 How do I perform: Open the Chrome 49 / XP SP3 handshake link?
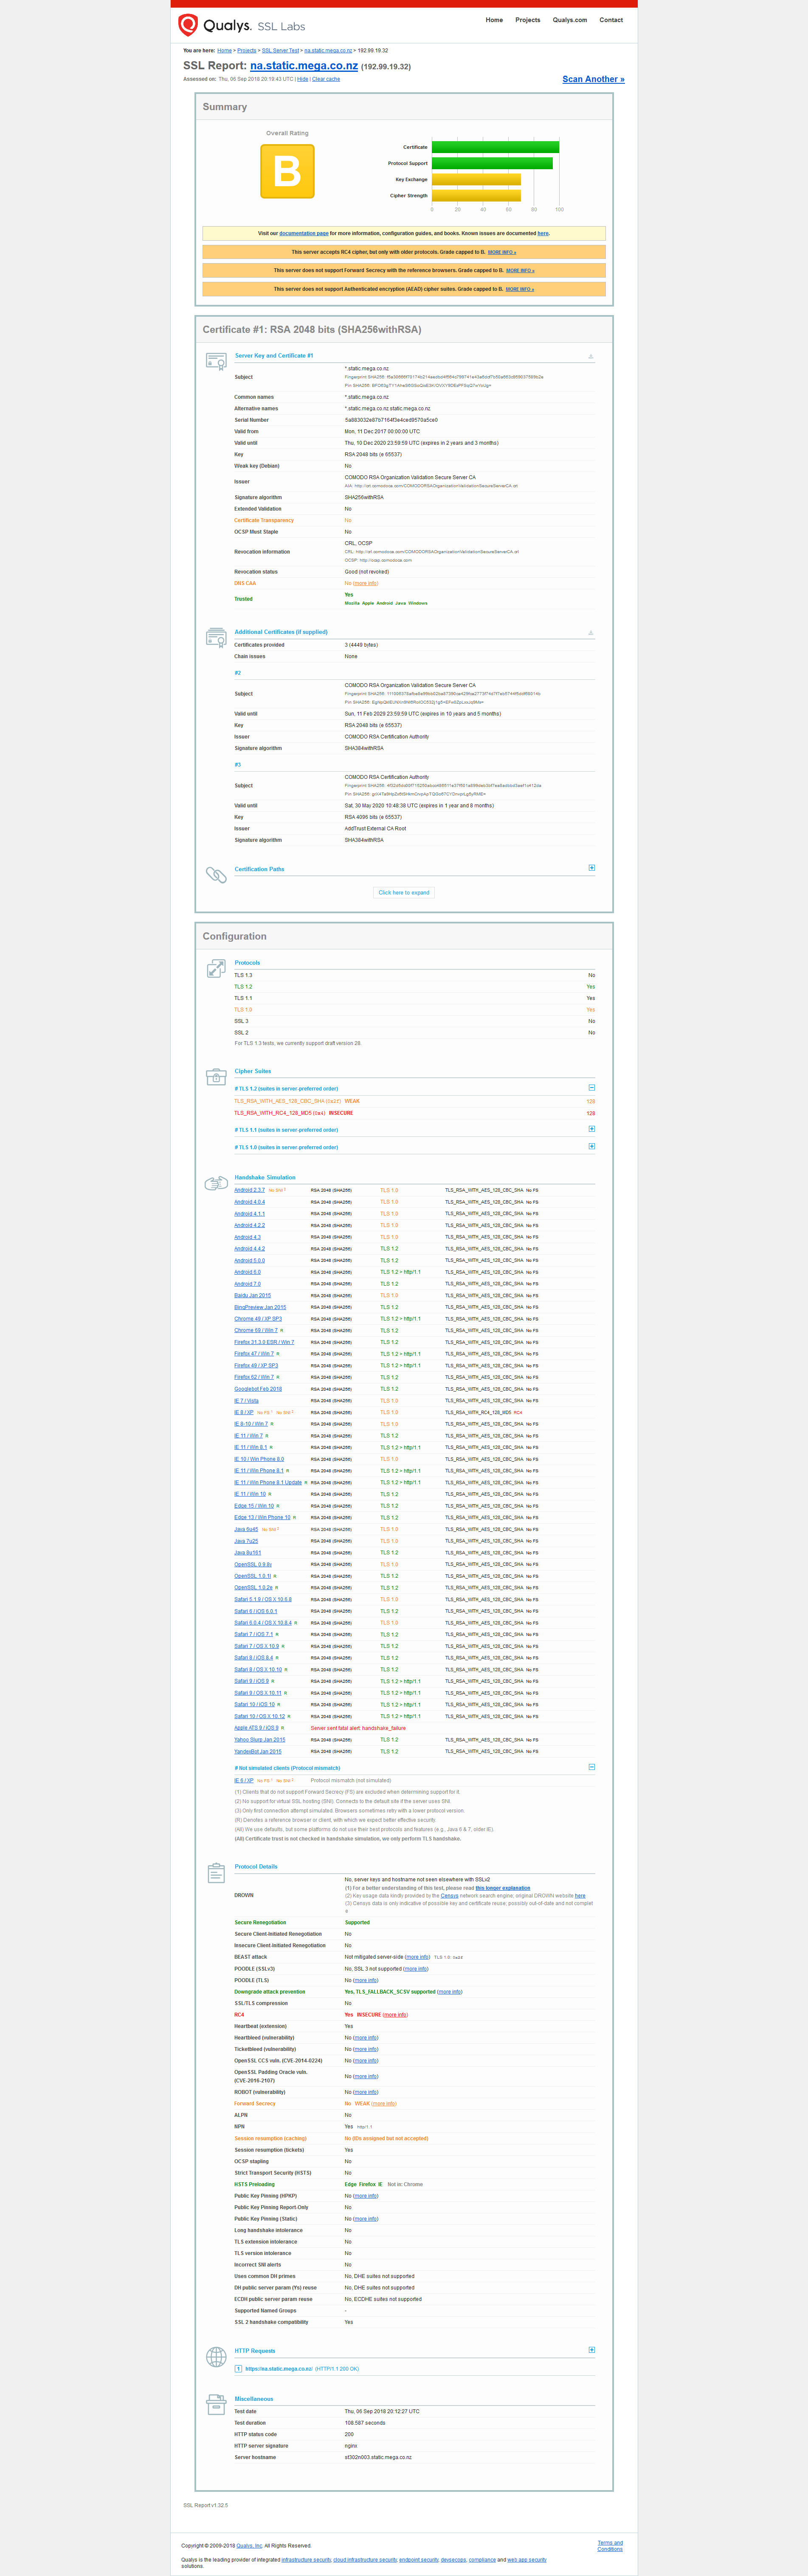coord(258,1318)
